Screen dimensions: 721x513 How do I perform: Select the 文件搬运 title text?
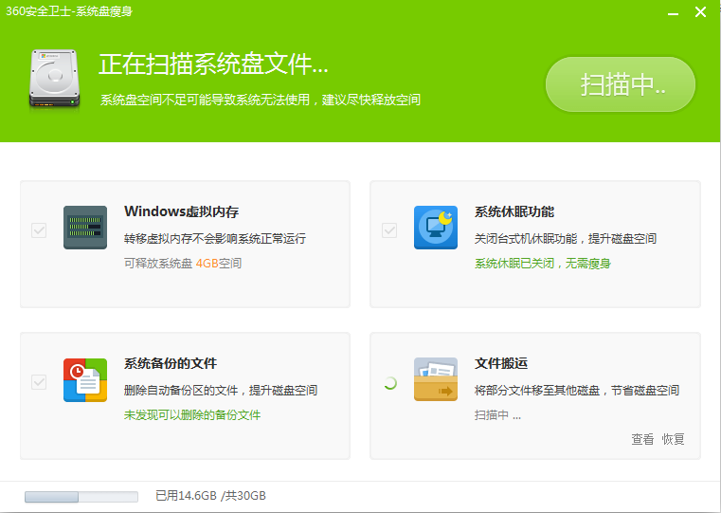[501, 363]
